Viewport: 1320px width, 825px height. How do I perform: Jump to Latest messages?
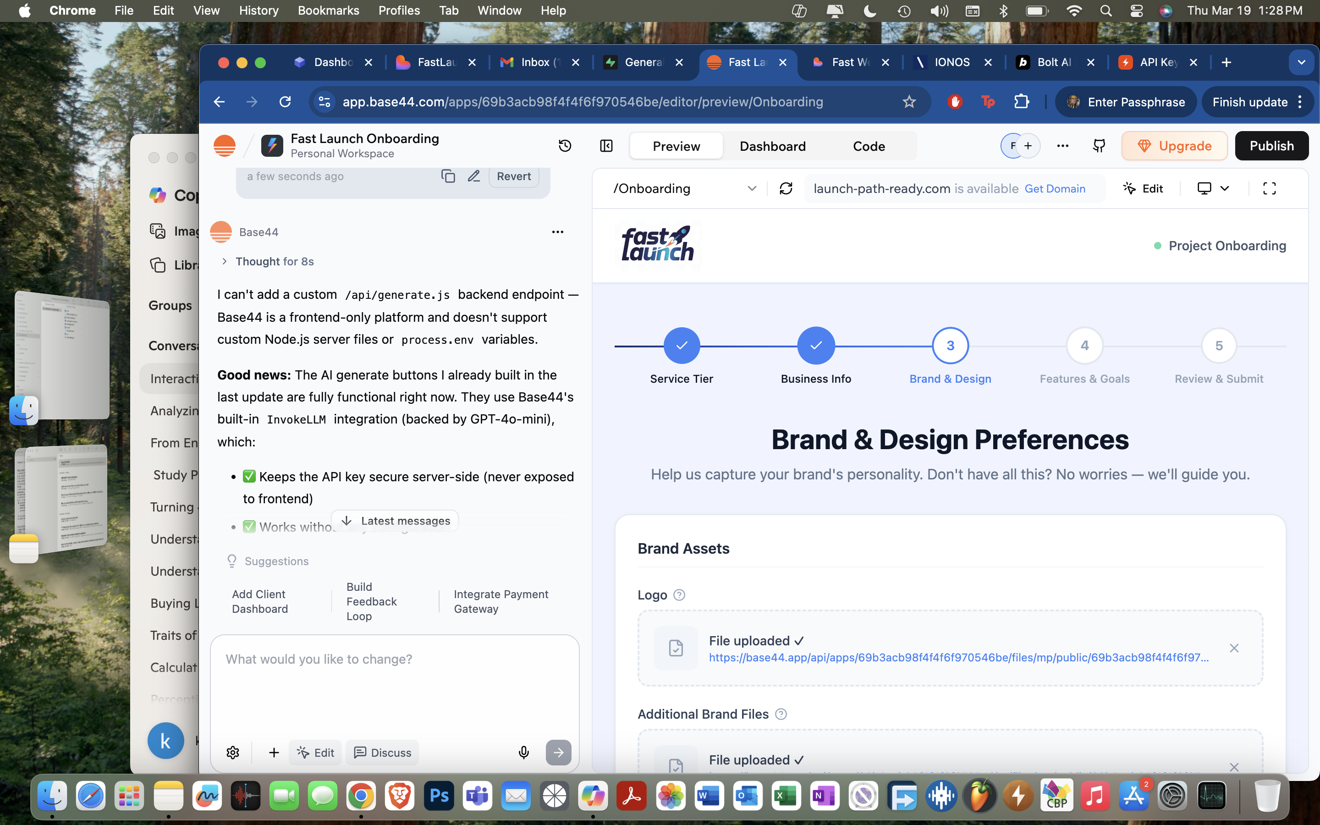(395, 521)
